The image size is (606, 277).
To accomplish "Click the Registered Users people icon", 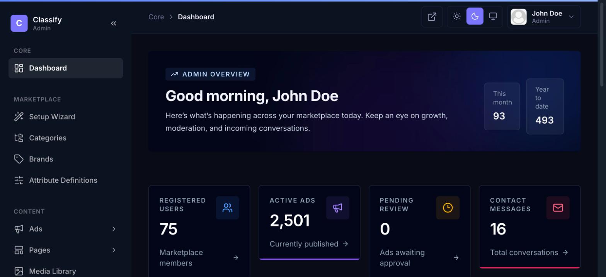I will pos(228,208).
